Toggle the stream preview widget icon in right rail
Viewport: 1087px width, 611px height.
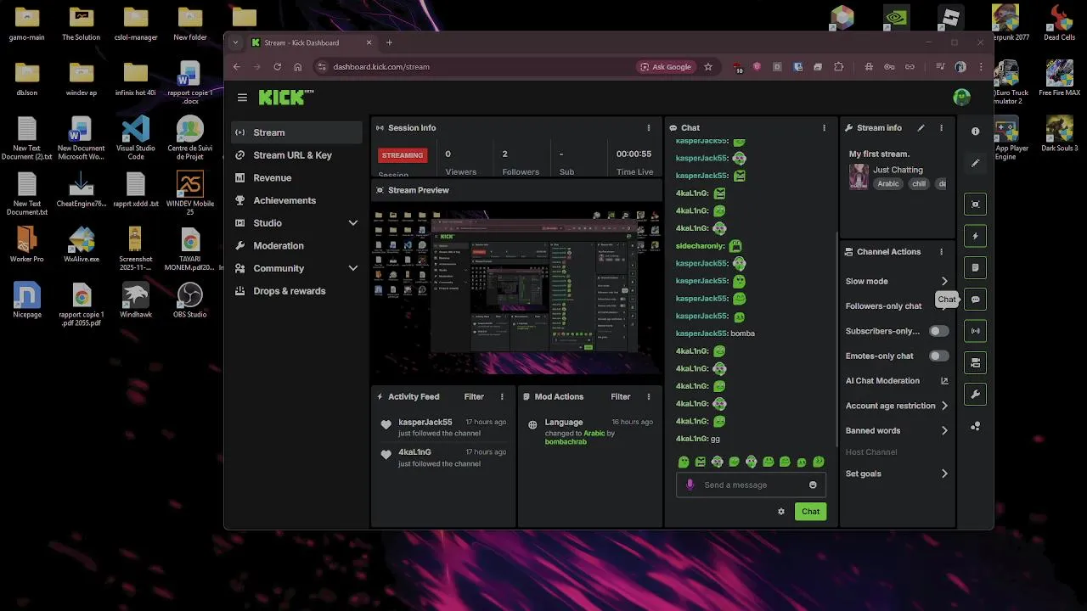pyautogui.click(x=975, y=204)
